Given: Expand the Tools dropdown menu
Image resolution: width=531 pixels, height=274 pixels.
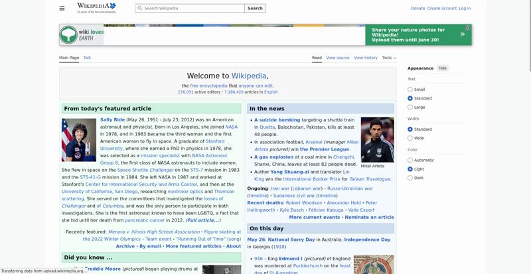Looking at the screenshot, I should [389, 58].
